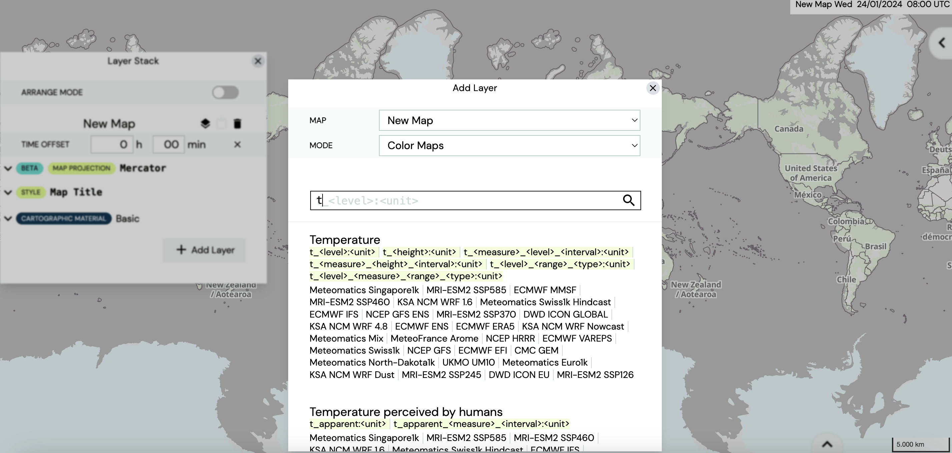Open the MODE dropdown showing Color Maps
Image resolution: width=952 pixels, height=453 pixels.
pyautogui.click(x=509, y=145)
